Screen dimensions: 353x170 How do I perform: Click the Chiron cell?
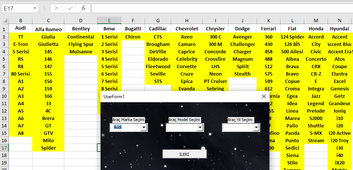[x=133, y=37]
